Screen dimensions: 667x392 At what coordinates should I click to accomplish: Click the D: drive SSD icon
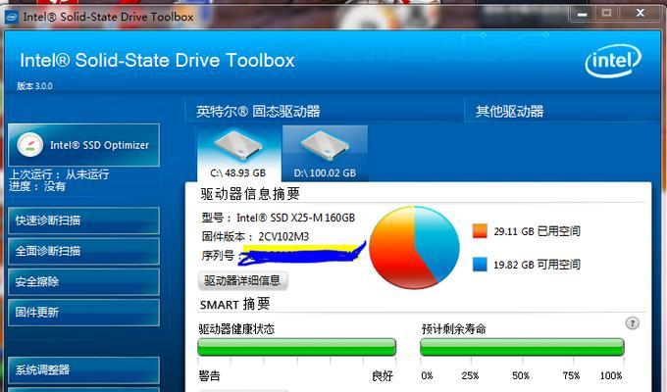tap(325, 145)
